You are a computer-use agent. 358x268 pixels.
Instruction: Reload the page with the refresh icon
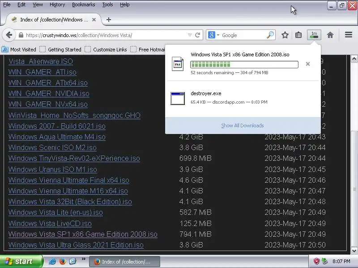[x=198, y=35]
